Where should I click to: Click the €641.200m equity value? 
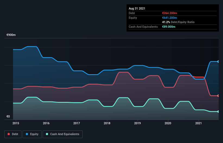[169, 18]
